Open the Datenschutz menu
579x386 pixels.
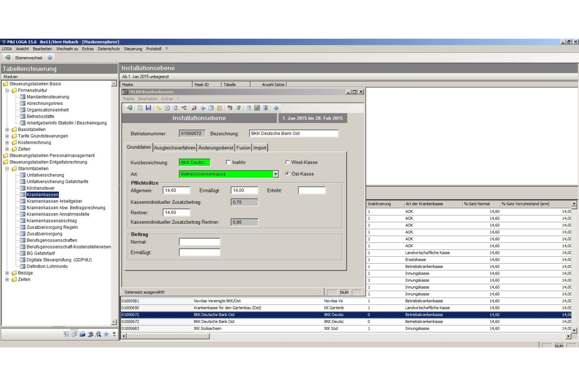pyautogui.click(x=109, y=49)
